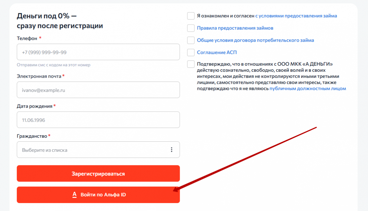Open the Соглашение АСП link
Image resolution: width=368 pixels, height=211 pixels.
click(217, 52)
